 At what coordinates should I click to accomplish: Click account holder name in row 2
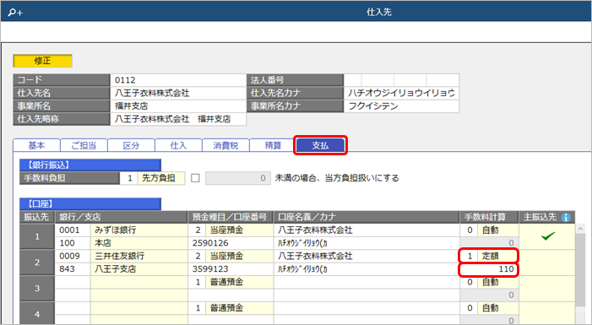367,256
